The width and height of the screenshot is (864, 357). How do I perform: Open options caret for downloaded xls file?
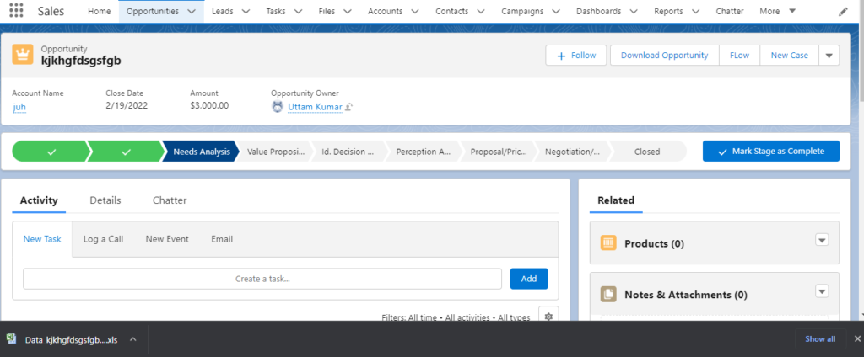[x=132, y=339]
